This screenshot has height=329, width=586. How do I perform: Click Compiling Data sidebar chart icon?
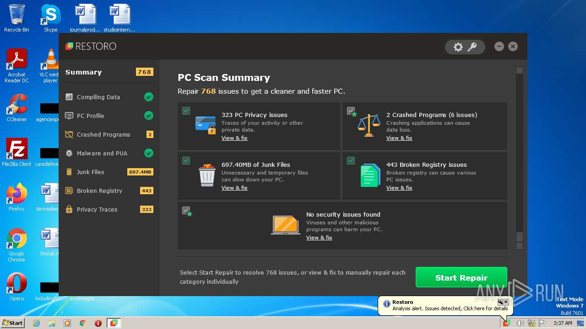pyautogui.click(x=69, y=97)
